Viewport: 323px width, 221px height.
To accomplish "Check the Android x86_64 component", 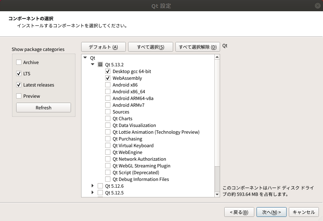I will (x=108, y=92).
